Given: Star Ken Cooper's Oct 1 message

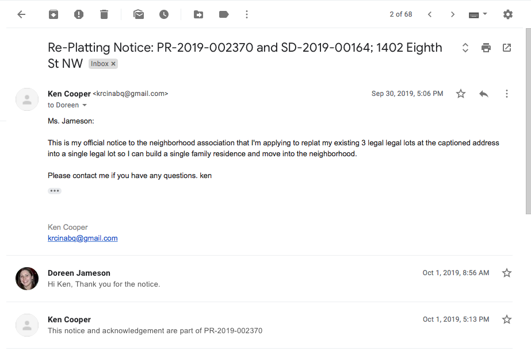Looking at the screenshot, I should point(507,319).
